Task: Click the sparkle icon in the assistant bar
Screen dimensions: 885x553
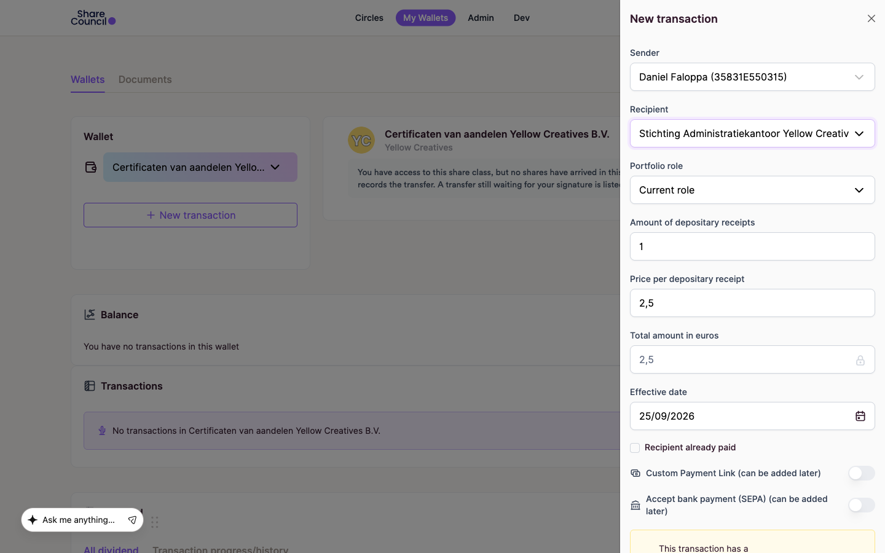Action: tap(33, 520)
